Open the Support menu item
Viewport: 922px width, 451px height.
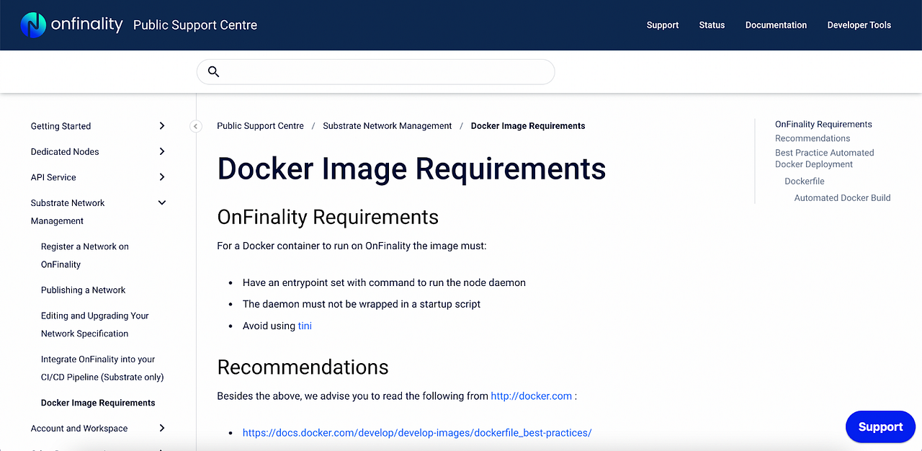coord(663,25)
